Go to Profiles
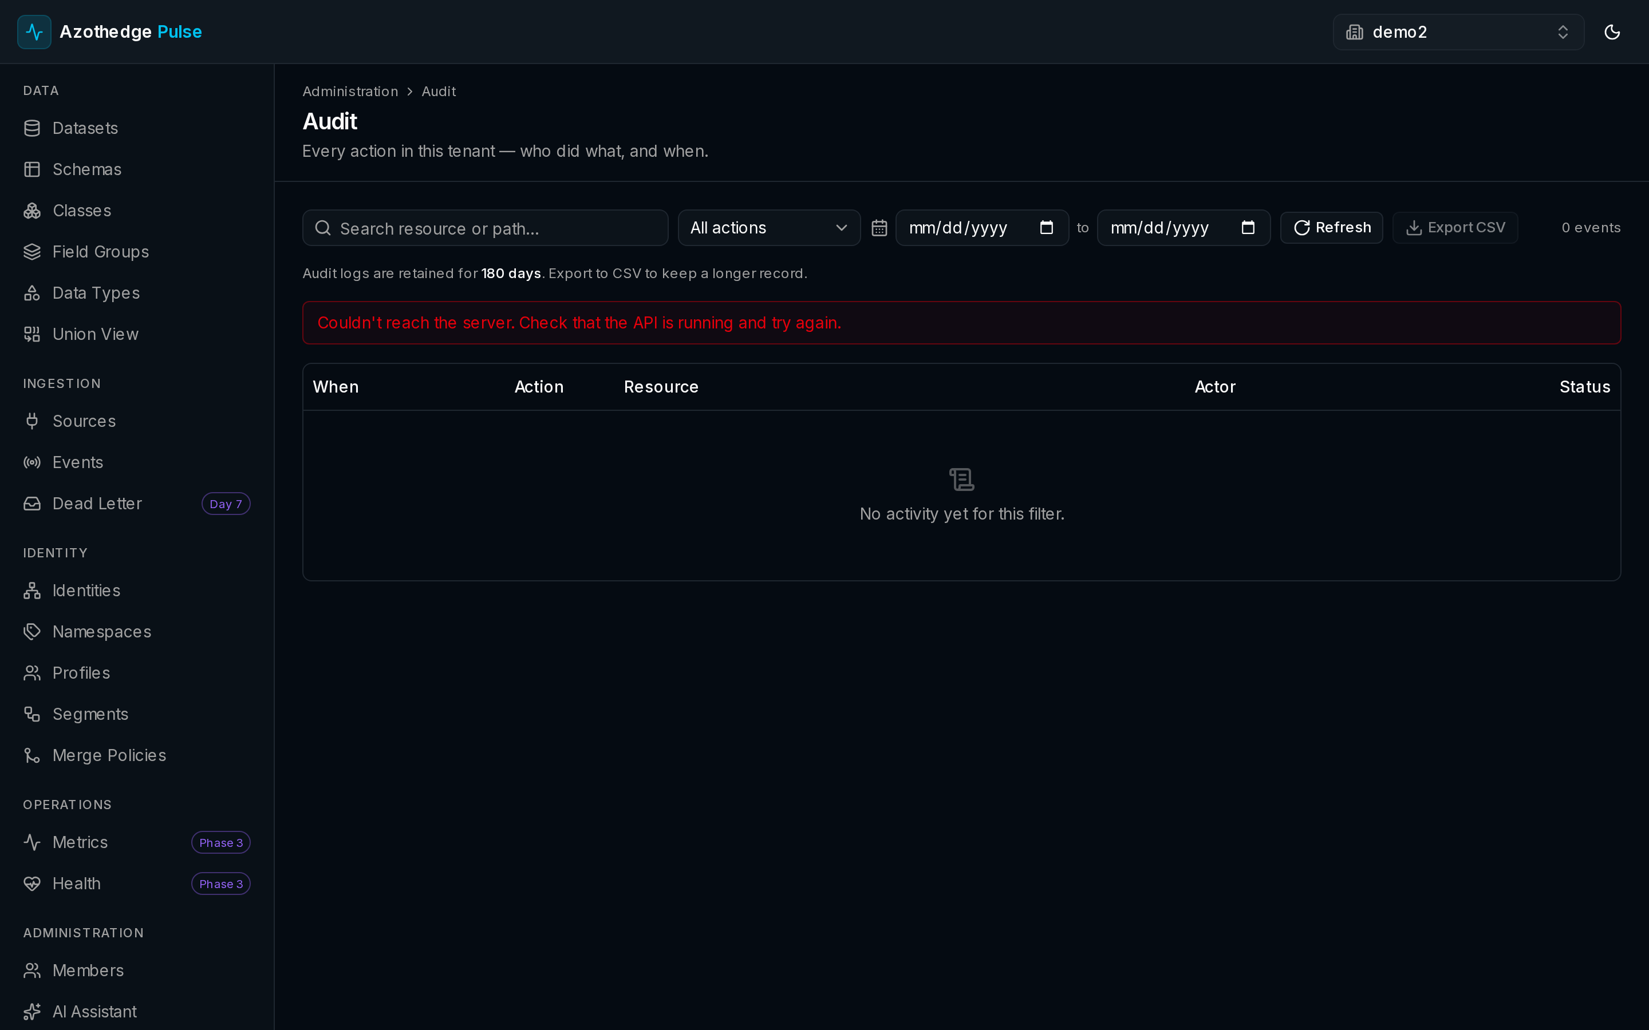 (137, 673)
